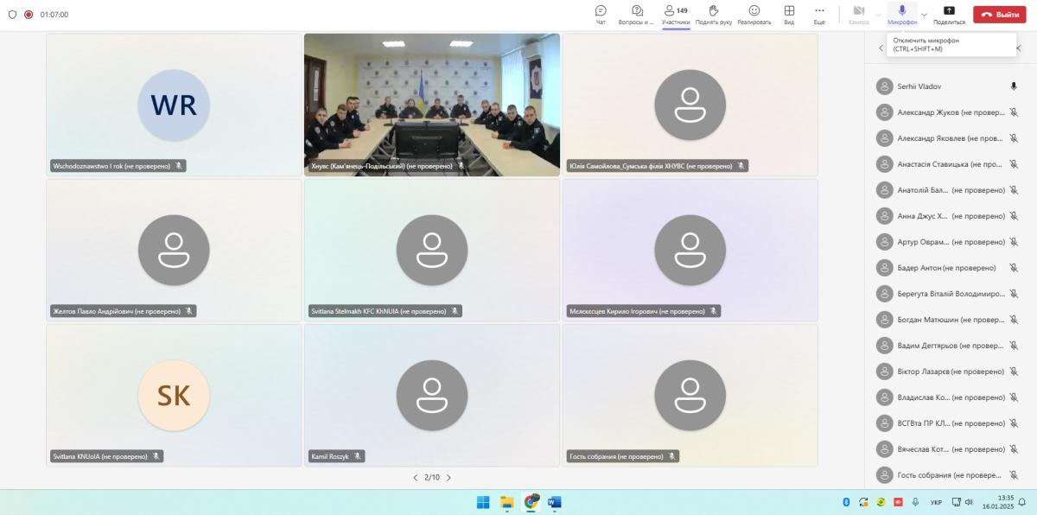Open the Questions and answers panel
Image resolution: width=1037 pixels, height=515 pixels.
[x=637, y=14]
